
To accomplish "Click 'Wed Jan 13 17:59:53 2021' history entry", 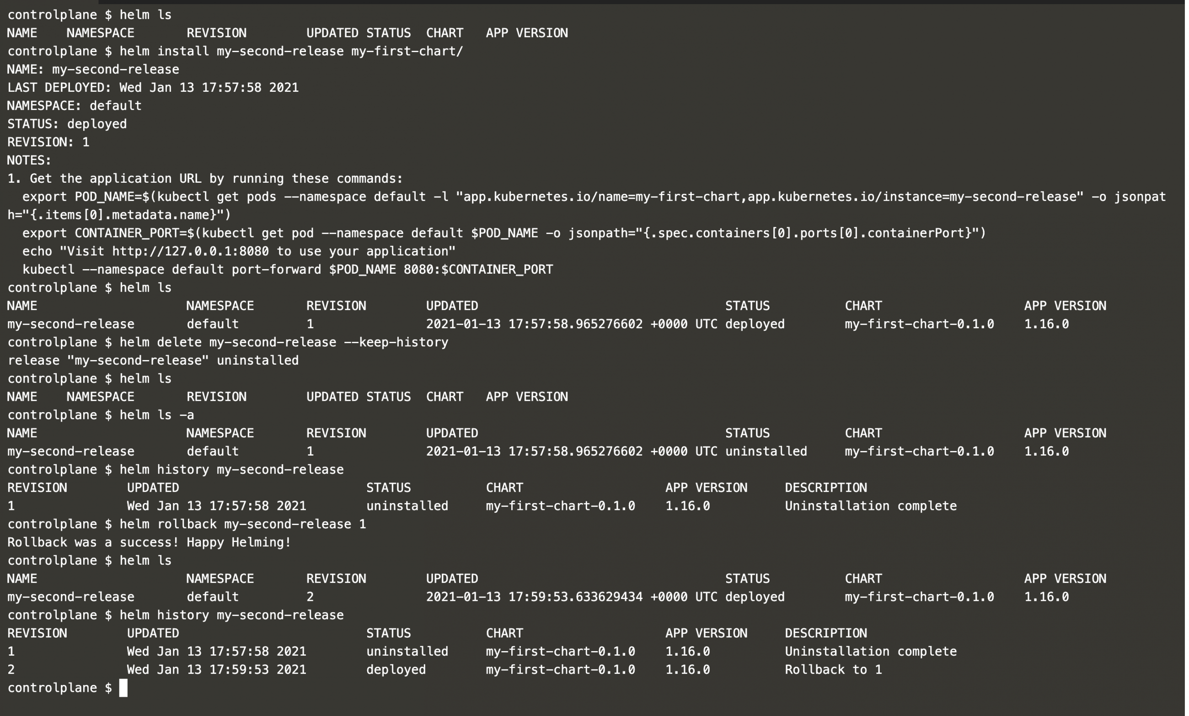I will pyautogui.click(x=216, y=670).
